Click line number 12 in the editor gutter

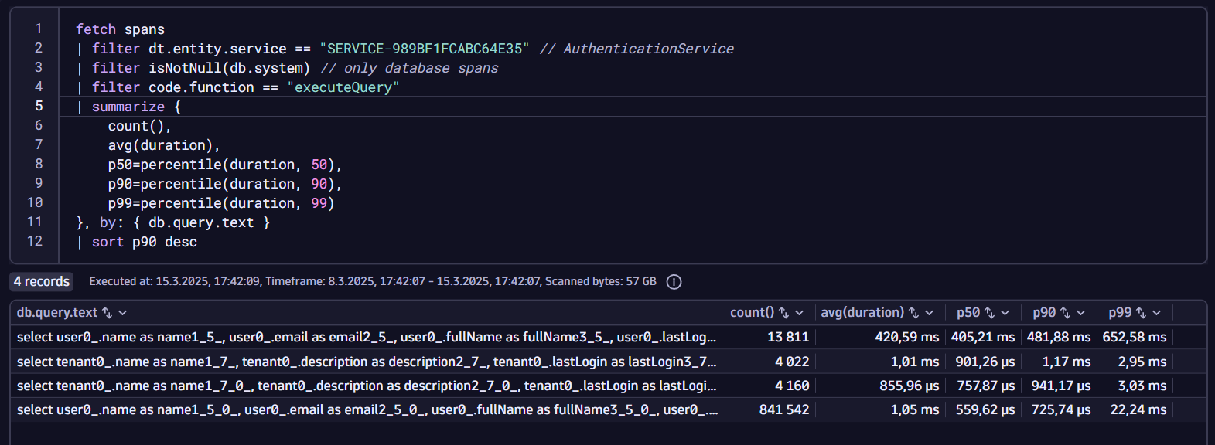pos(35,241)
